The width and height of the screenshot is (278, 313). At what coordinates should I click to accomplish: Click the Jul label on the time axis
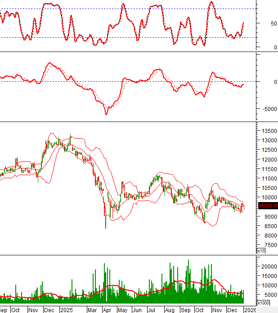tap(152, 310)
